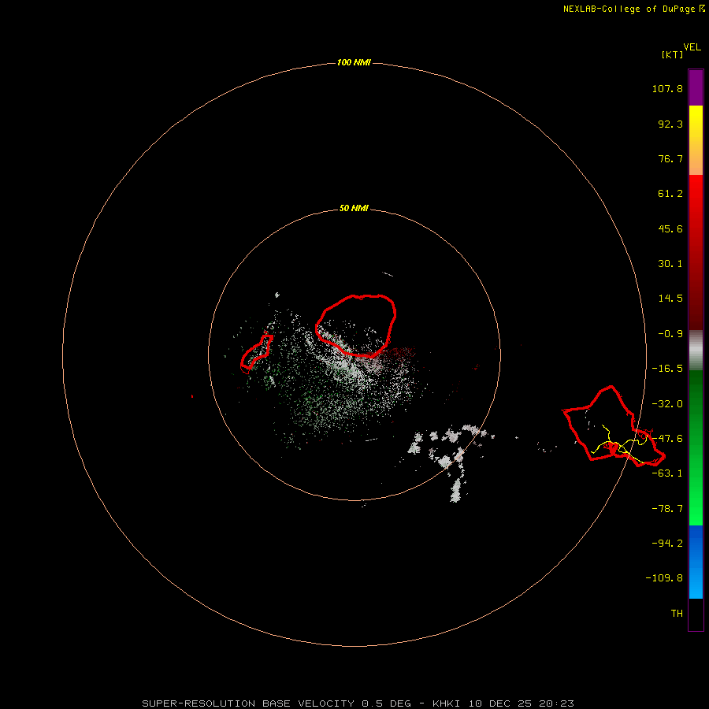Screen dimensions: 709x709
Task: Click the 45.6 velocity scale value
Action: click(x=670, y=228)
